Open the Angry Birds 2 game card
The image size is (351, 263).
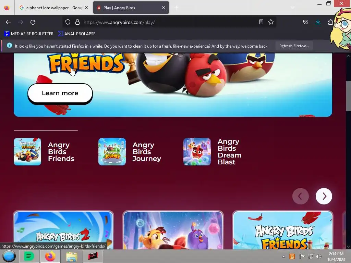pos(63,230)
